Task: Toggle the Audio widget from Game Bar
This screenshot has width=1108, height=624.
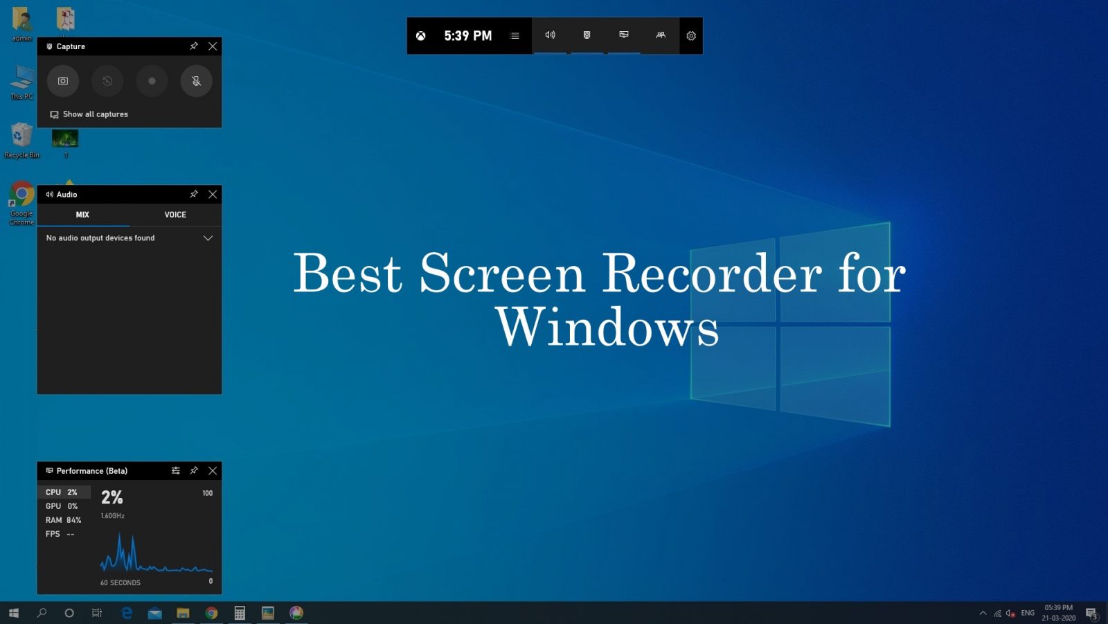Action: [x=551, y=35]
